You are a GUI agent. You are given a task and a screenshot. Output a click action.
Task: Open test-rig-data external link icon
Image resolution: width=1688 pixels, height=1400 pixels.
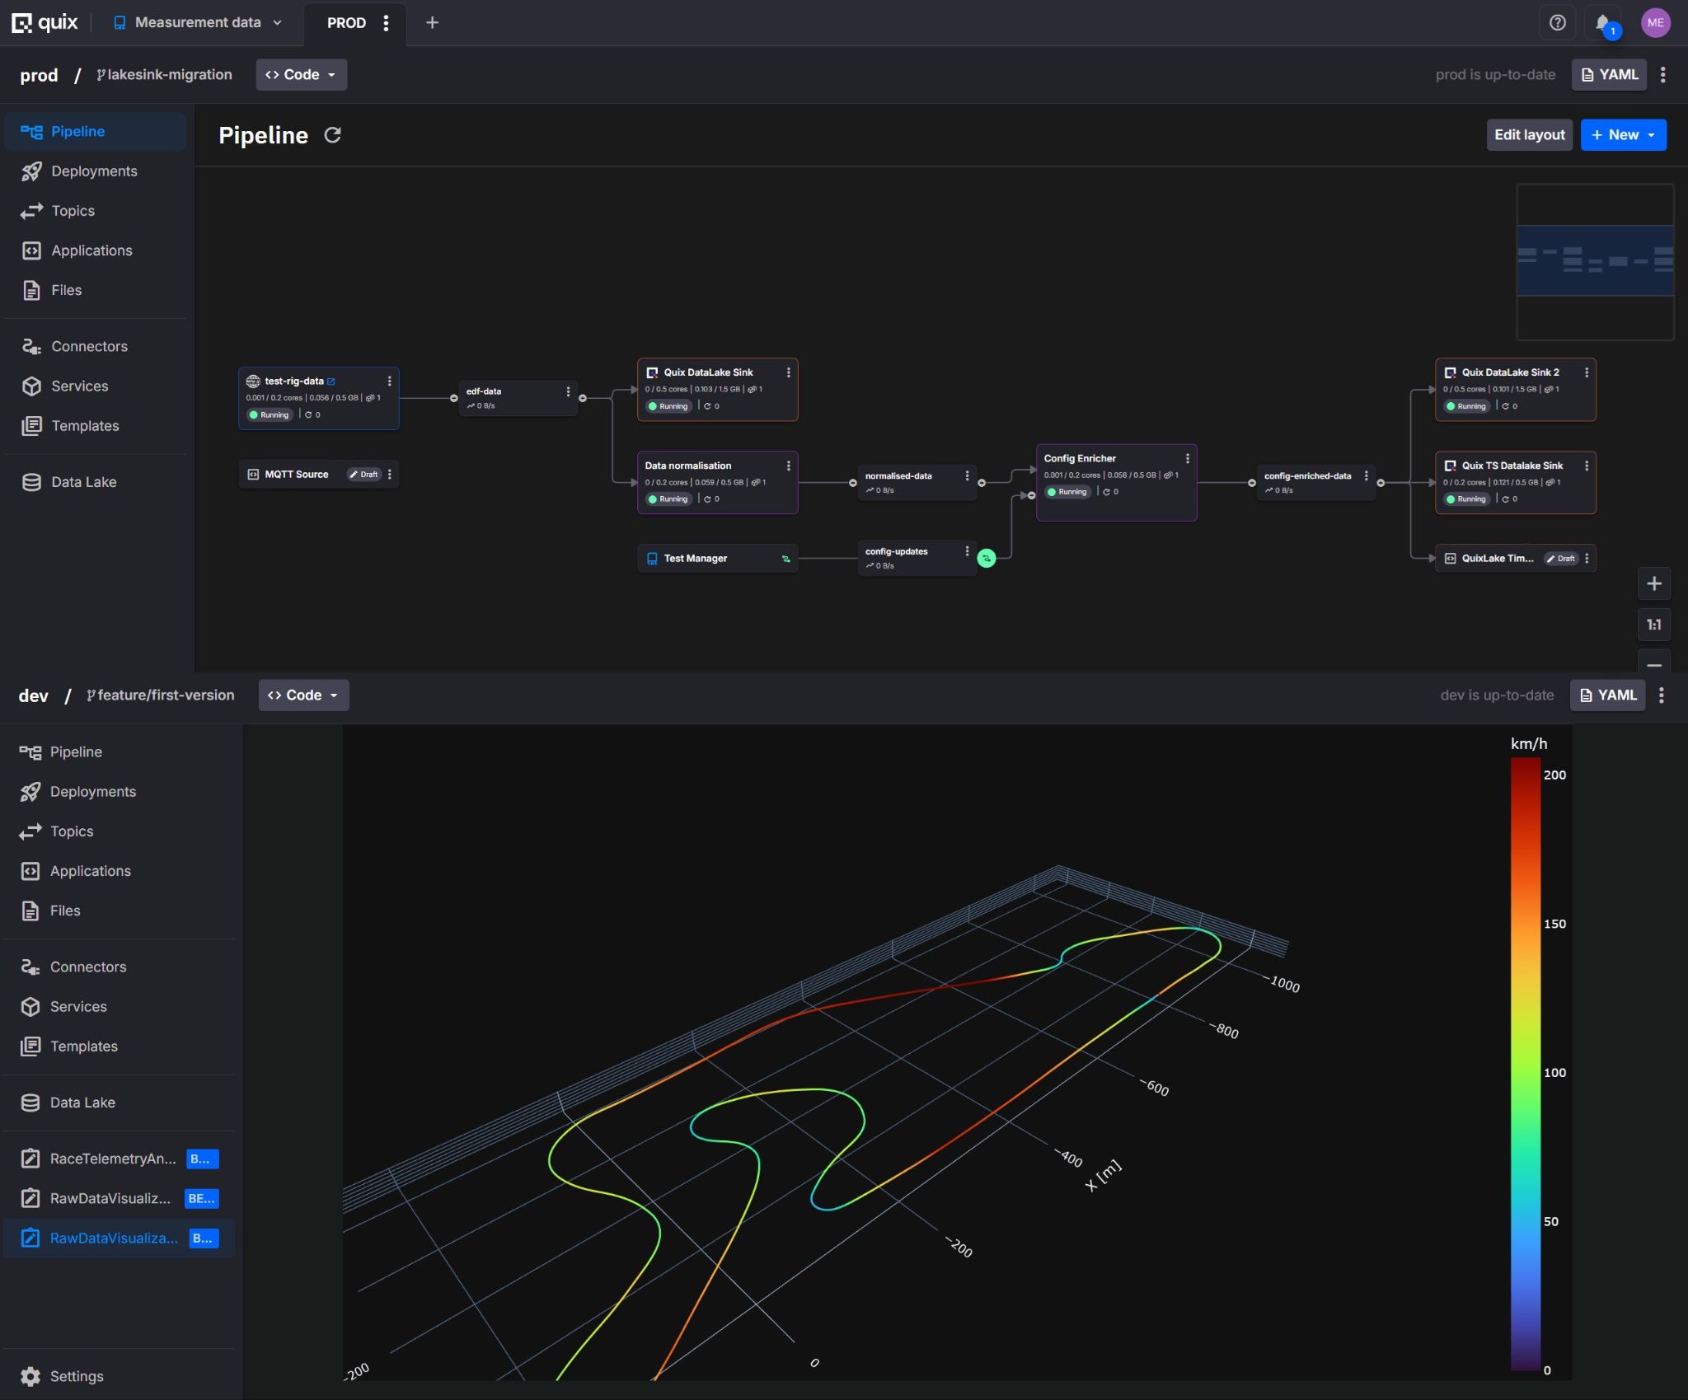pyautogui.click(x=331, y=382)
